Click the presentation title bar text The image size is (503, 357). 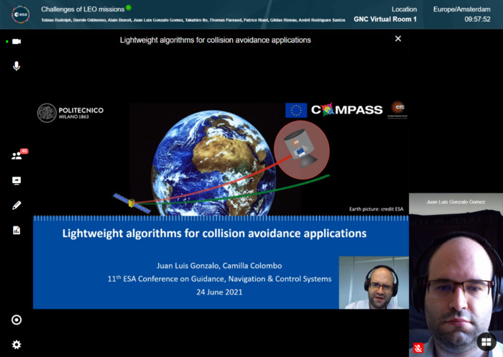tap(215, 40)
